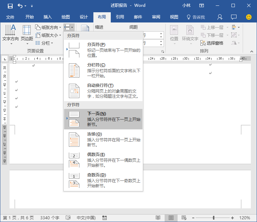Open the Comments speech bubble icon

pos(234,17)
